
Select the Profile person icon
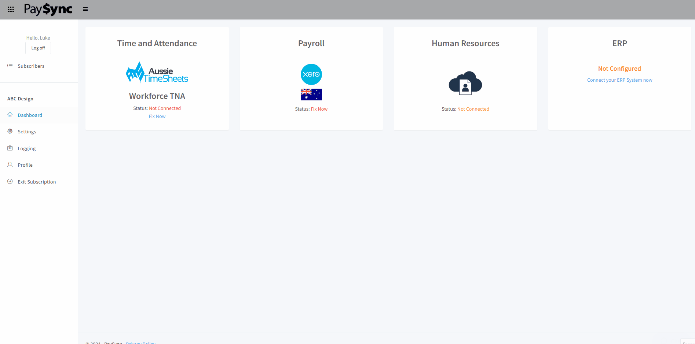tap(10, 164)
